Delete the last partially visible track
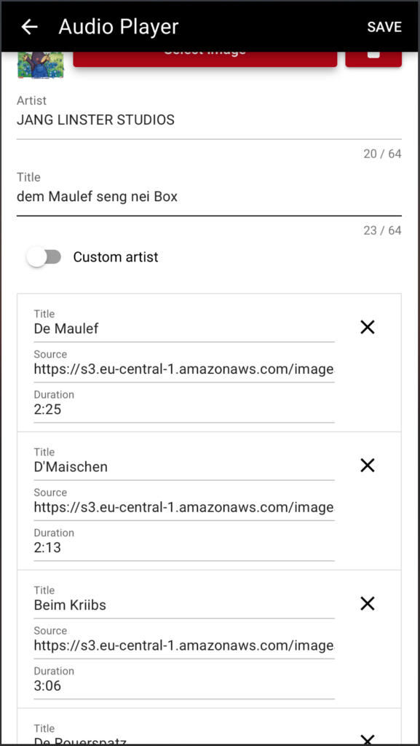The height and width of the screenshot is (746, 420). coord(368,739)
